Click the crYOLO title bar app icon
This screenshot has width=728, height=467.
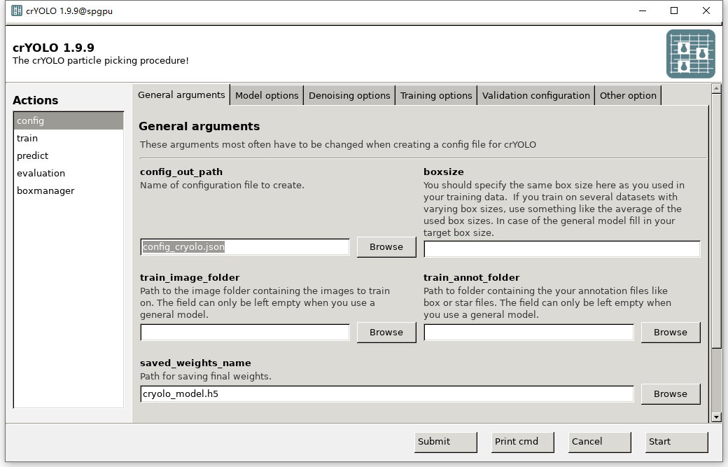tap(17, 11)
